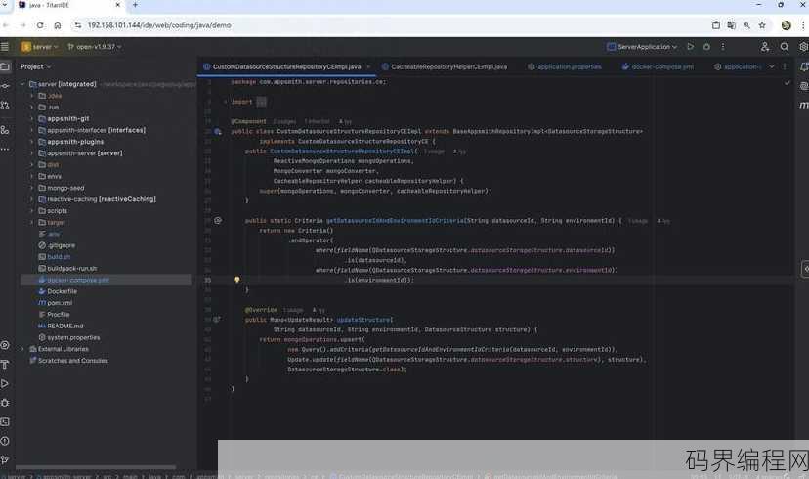Click the gutter icon beside class declaration
809x479 pixels.
click(x=218, y=132)
